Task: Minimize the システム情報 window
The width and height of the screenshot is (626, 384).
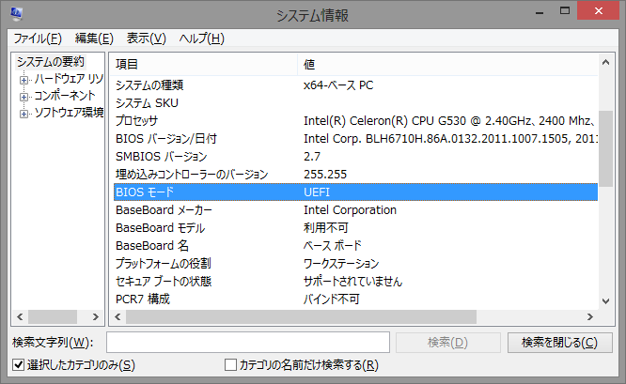Action: [540, 11]
